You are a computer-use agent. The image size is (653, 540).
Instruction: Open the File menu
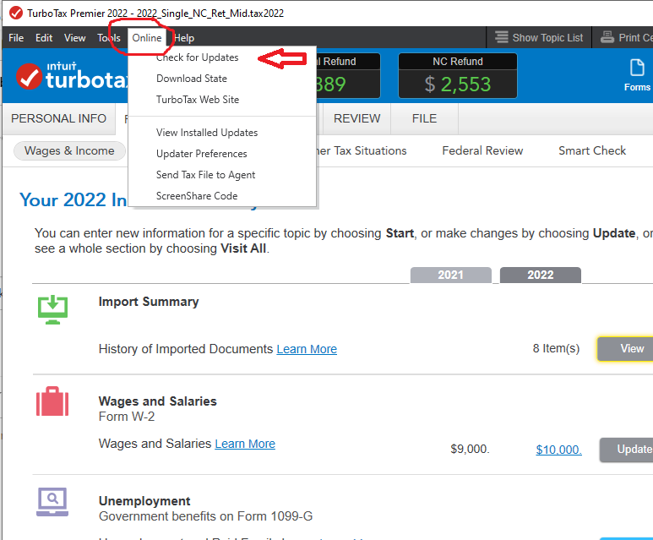pyautogui.click(x=16, y=38)
